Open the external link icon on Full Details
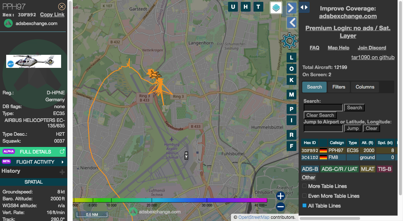 point(62,152)
